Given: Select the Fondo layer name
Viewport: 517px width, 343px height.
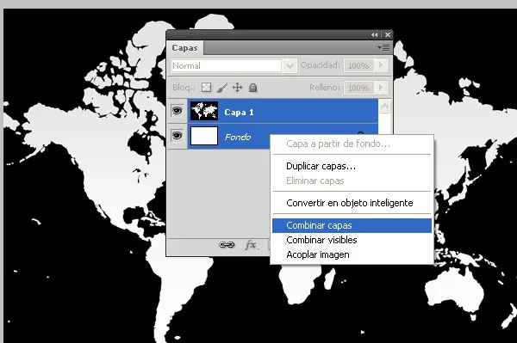Looking at the screenshot, I should [238, 138].
